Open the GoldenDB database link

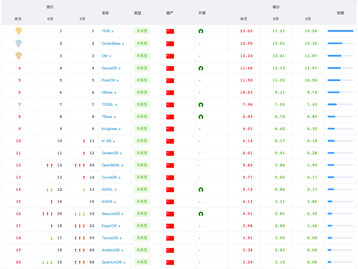click(110, 153)
